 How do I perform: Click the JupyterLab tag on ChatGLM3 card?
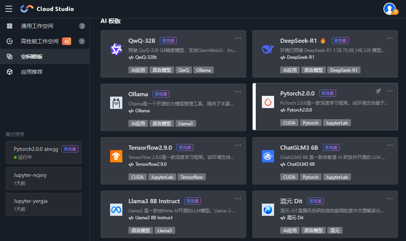(336, 177)
